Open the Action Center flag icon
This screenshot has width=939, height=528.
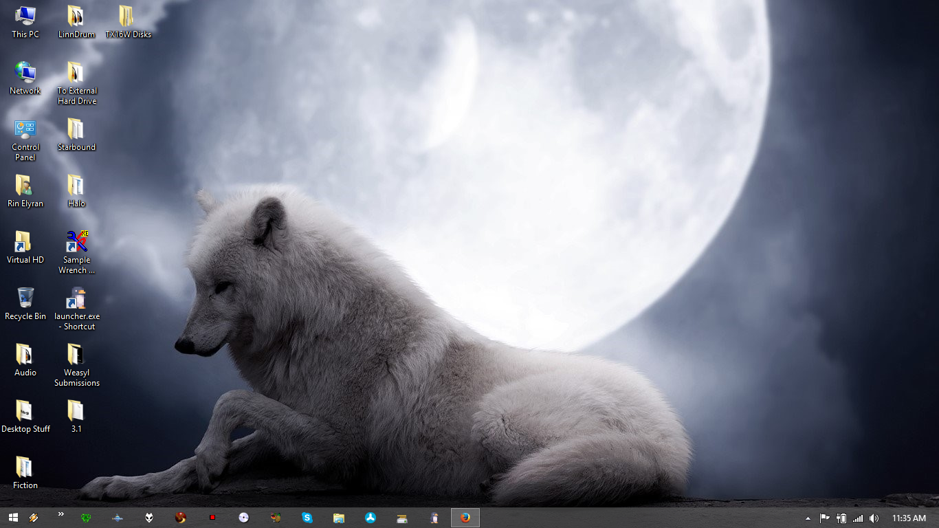pos(824,518)
